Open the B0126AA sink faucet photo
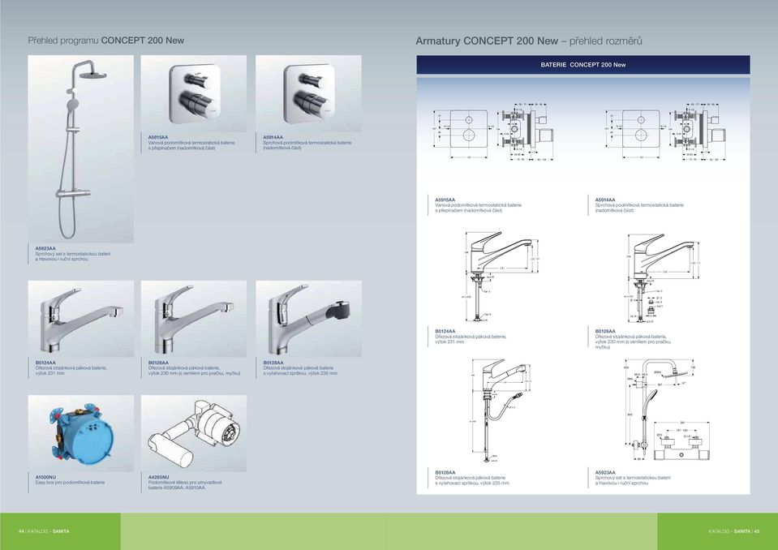This screenshot has width=778, height=550. click(x=194, y=319)
